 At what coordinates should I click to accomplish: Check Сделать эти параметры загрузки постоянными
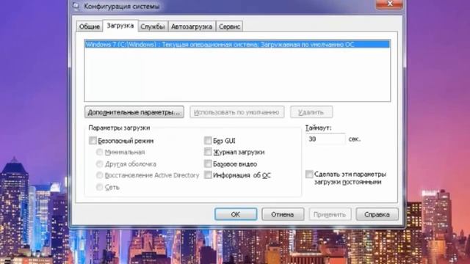[x=309, y=175]
